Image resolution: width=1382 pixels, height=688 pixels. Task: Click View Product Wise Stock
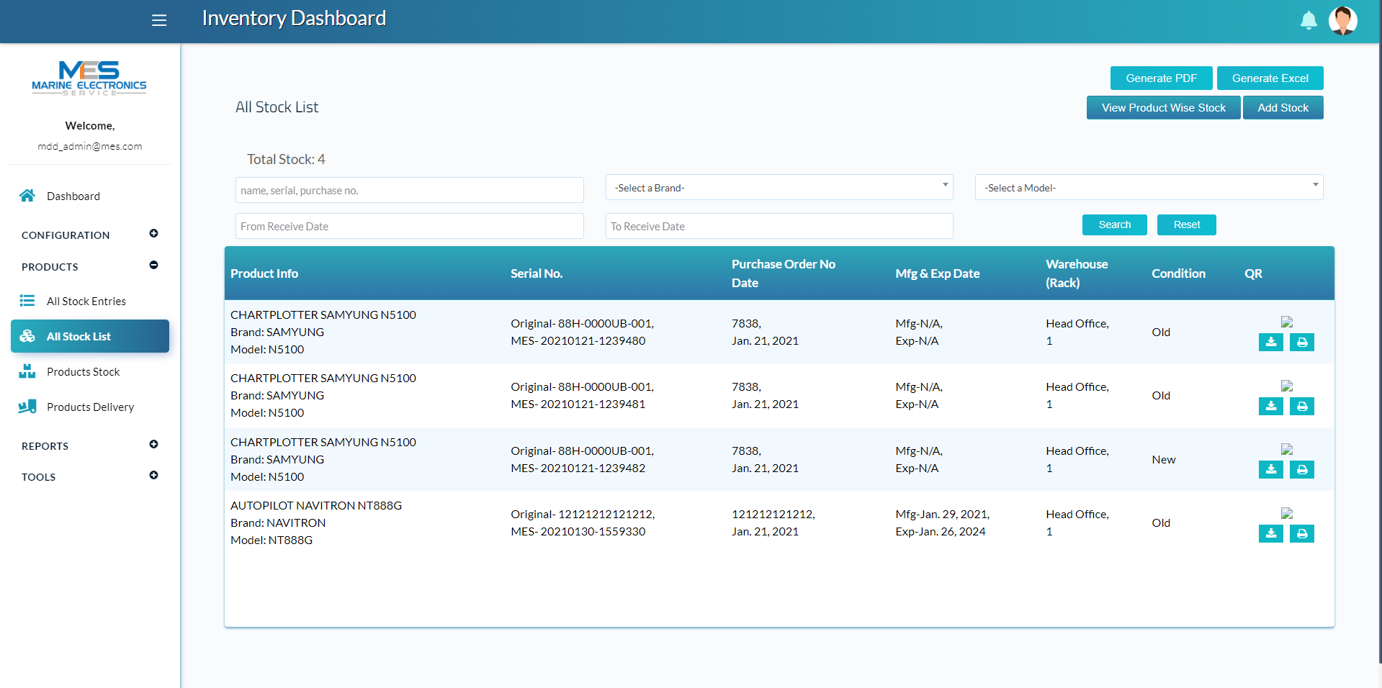click(x=1163, y=107)
